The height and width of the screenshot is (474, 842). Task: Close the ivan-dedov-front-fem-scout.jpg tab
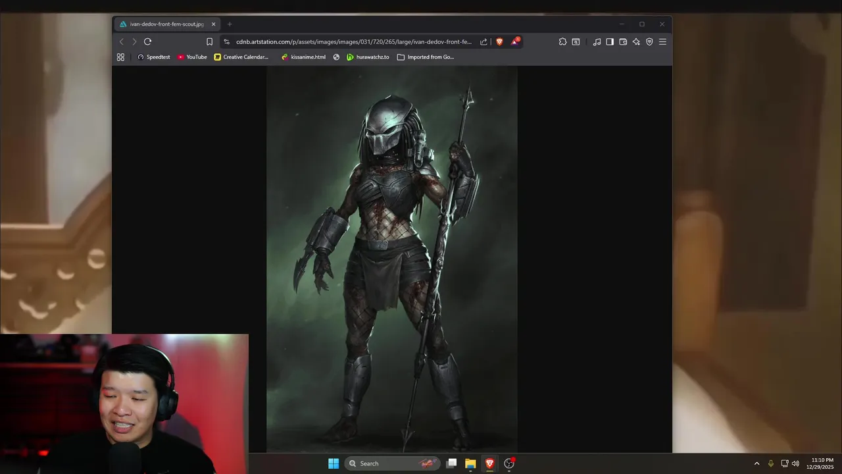click(x=213, y=24)
